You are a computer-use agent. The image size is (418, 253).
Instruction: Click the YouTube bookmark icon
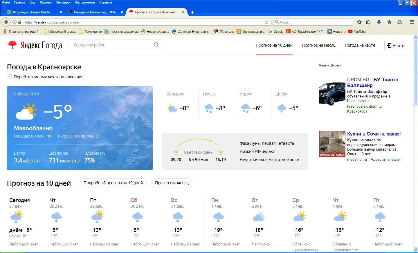pyautogui.click(x=350, y=32)
